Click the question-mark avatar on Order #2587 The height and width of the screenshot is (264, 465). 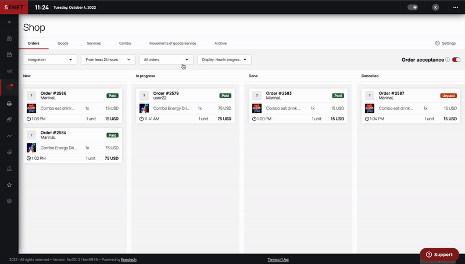click(370, 95)
